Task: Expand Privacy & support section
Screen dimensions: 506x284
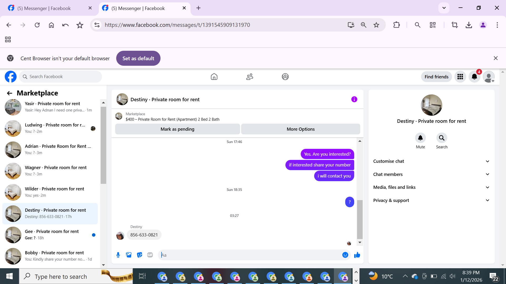Action: pos(431,200)
